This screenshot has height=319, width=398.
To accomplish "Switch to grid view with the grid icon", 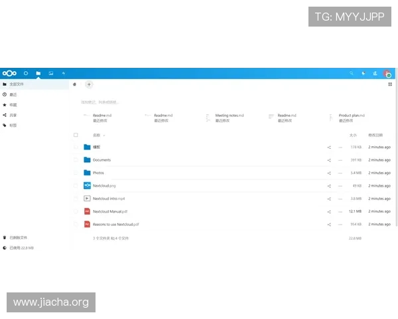I will click(x=389, y=84).
